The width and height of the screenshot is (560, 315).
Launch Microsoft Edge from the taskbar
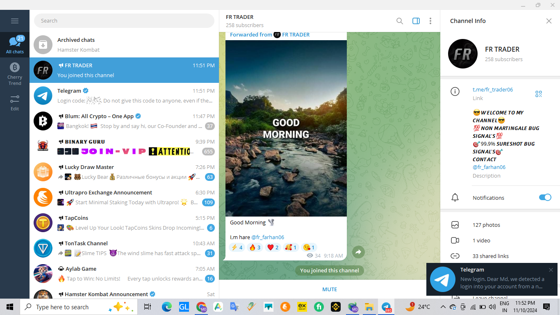166,307
